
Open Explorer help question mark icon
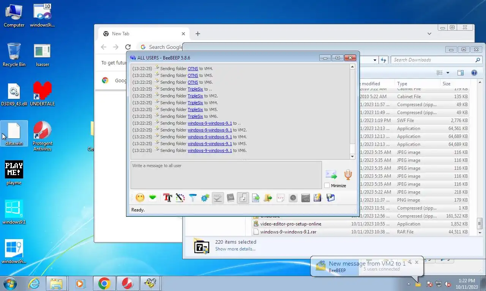(x=474, y=73)
